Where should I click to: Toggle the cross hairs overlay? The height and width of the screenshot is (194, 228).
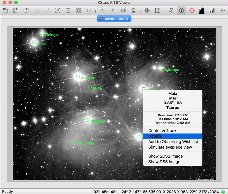147,11
